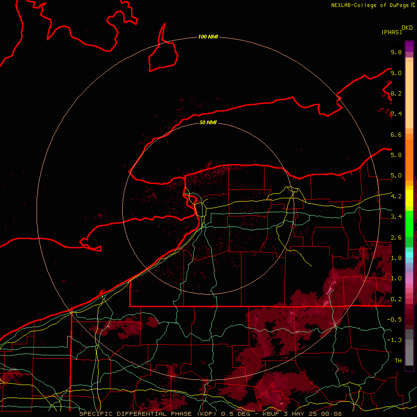417x417 pixels.
Task: Click the NEXLAB-College of DuPage credit text
Action: [x=370, y=5]
